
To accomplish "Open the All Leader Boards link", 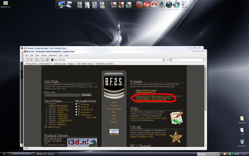I will (52, 127).
